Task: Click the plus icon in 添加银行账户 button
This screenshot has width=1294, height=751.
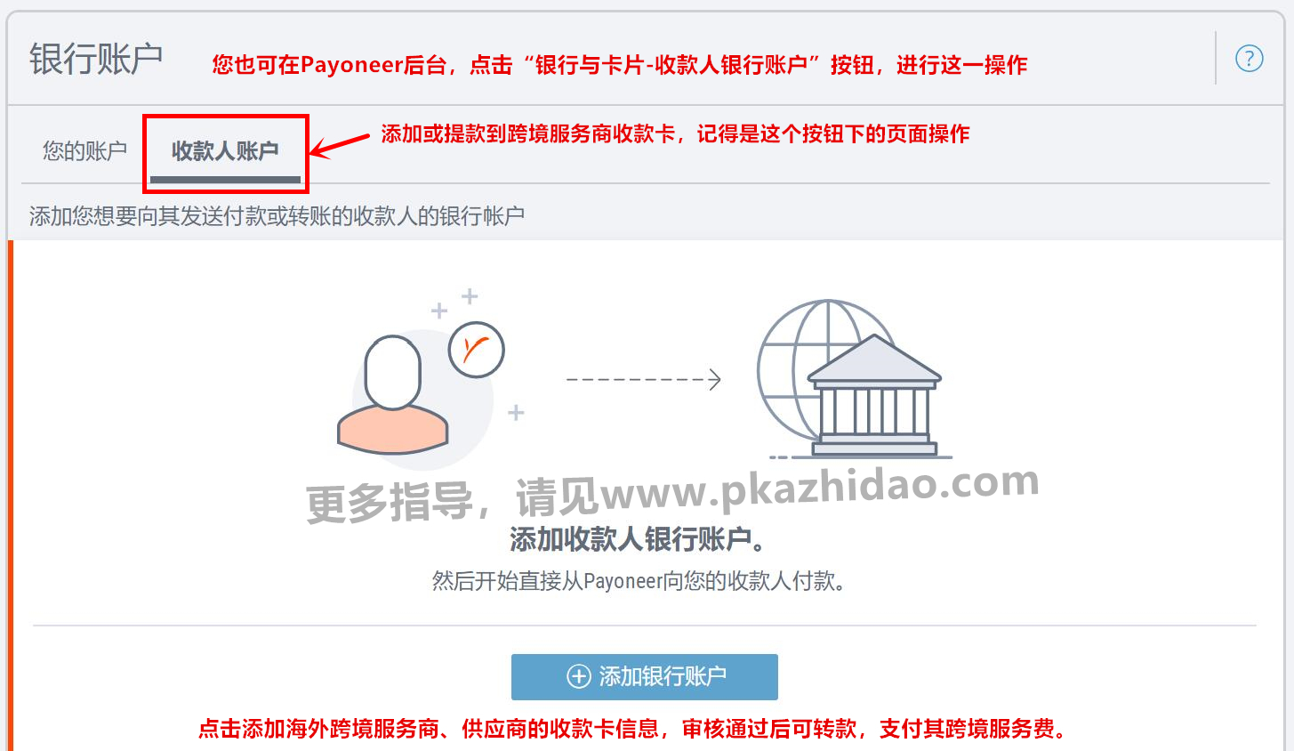Action: click(579, 677)
